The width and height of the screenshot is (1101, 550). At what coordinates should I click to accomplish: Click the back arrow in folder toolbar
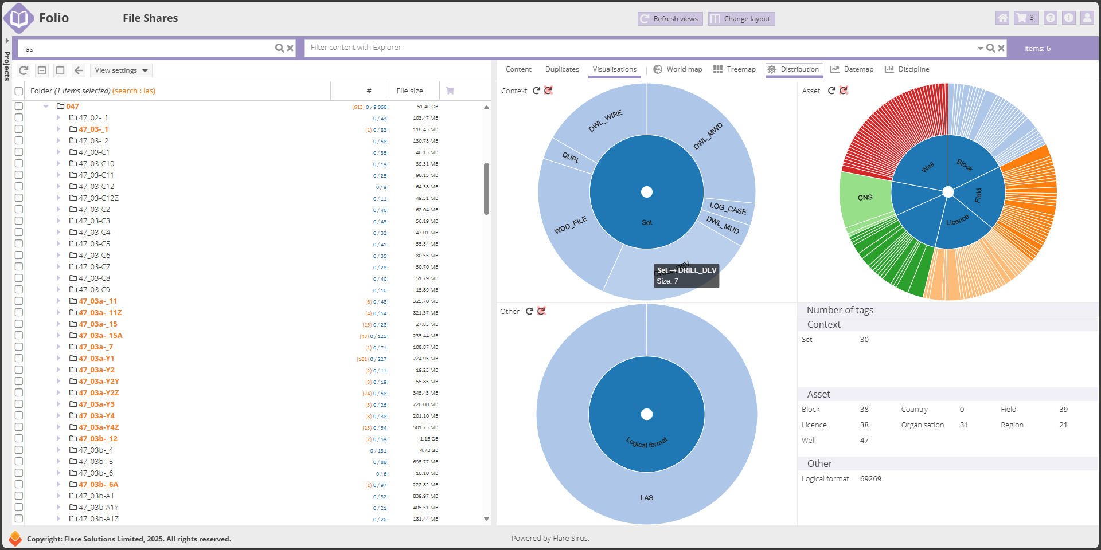pos(79,70)
